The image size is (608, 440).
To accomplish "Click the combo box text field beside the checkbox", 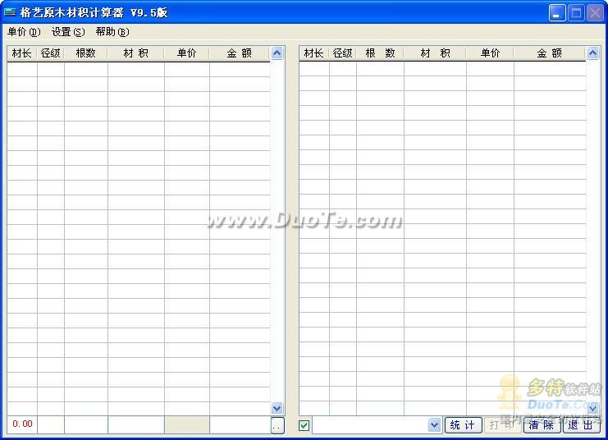I will pyautogui.click(x=370, y=425).
